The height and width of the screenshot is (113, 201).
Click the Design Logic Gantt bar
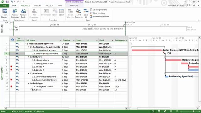point(173,60)
